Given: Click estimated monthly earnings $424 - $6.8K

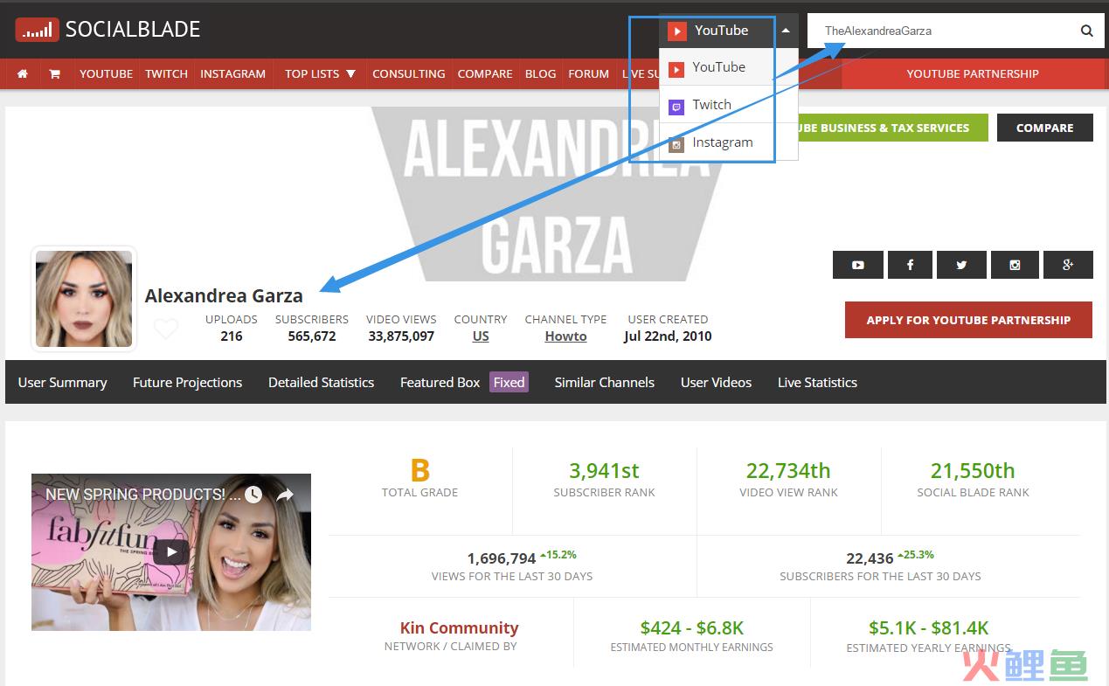Looking at the screenshot, I should pyautogui.click(x=691, y=627).
